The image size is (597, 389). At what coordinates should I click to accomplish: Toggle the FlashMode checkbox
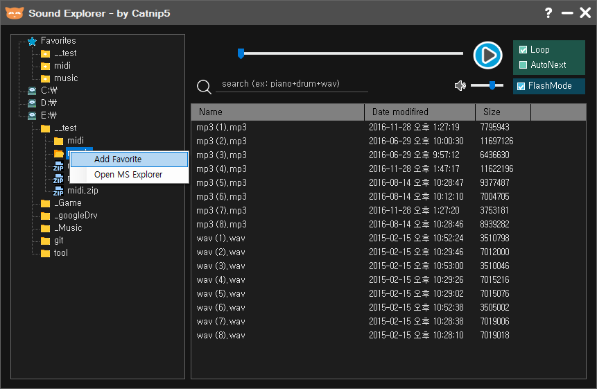(x=521, y=87)
